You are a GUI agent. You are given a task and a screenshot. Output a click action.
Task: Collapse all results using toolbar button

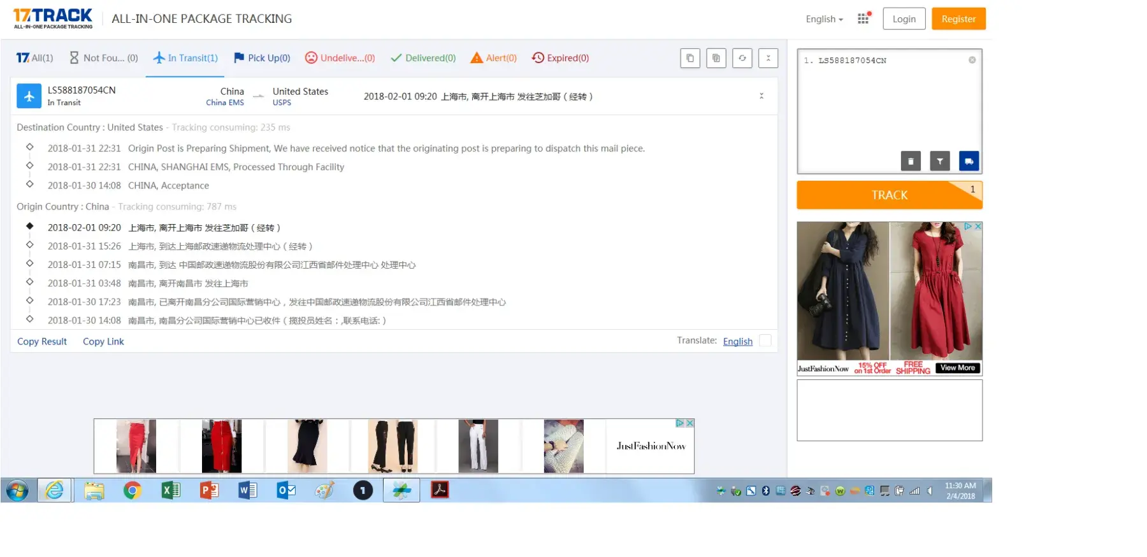click(768, 58)
